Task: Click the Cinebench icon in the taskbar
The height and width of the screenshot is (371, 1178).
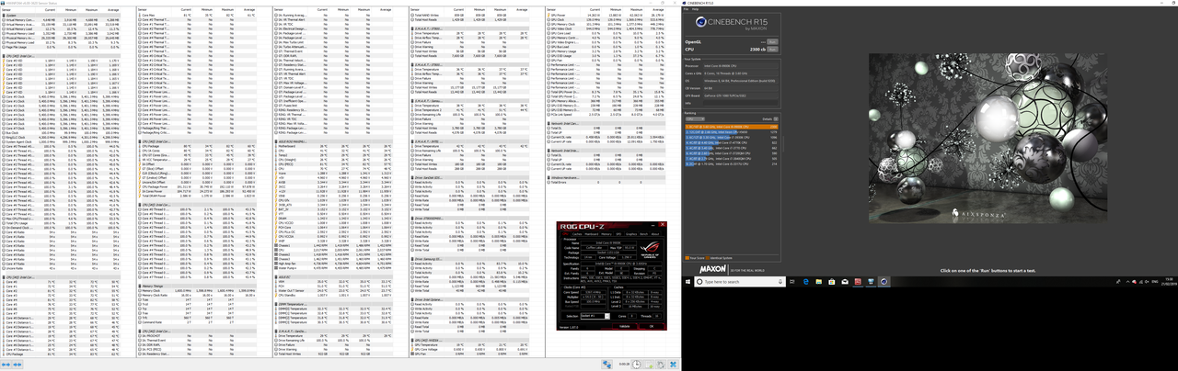Action: click(884, 282)
